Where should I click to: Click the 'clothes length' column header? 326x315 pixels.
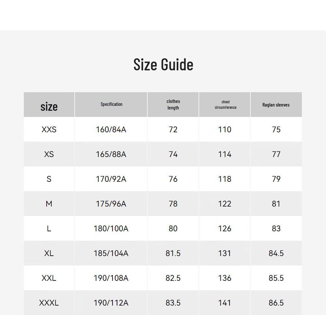point(173,105)
